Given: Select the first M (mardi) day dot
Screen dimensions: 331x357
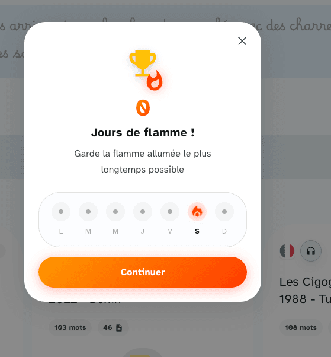Looking at the screenshot, I should 88,212.
